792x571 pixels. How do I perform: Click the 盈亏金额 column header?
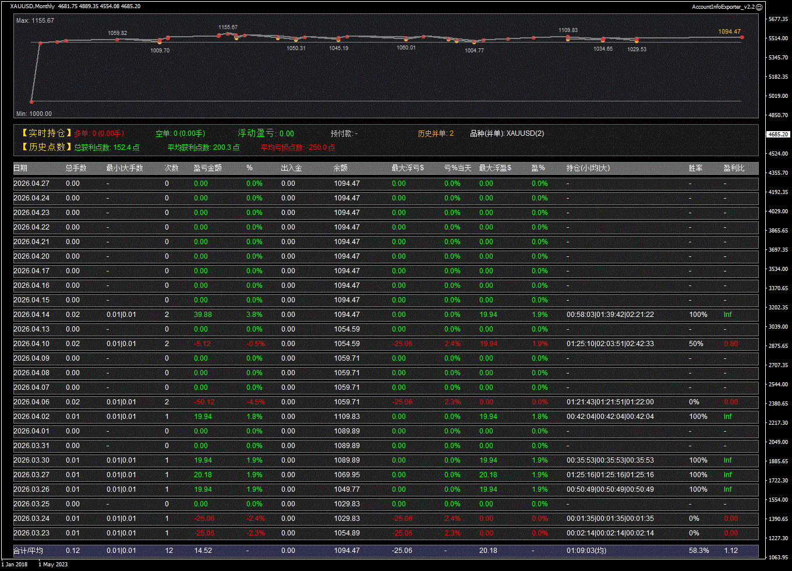[x=207, y=168]
